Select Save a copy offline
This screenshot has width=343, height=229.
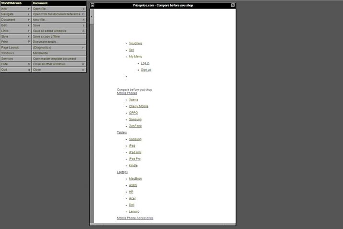(x=59, y=36)
